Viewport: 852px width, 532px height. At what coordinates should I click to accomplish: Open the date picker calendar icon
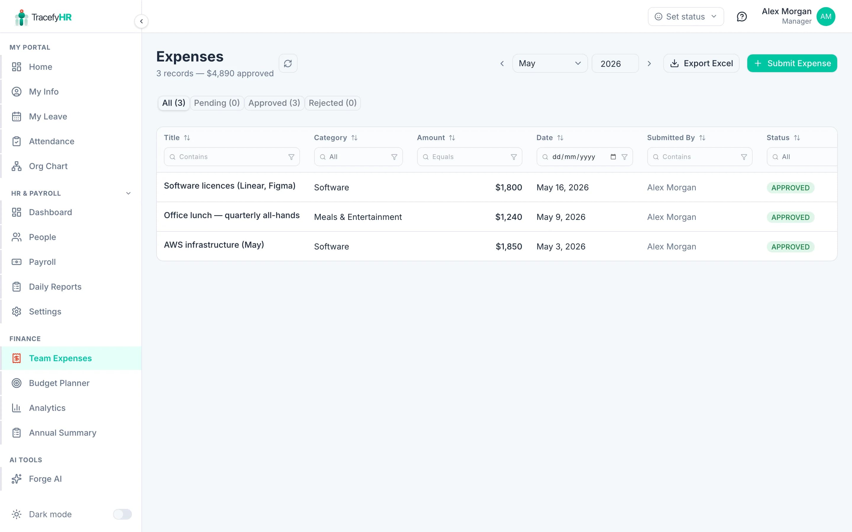click(613, 157)
